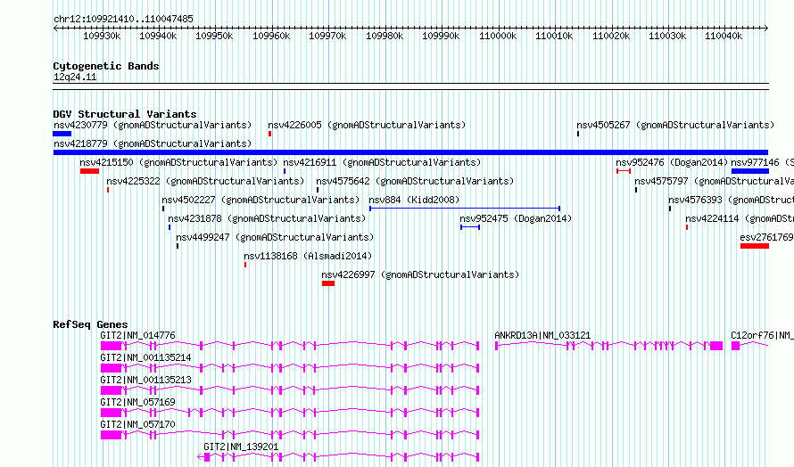Image resolution: width=794 pixels, height=467 pixels.
Task: Click the long blue nsv4218779 variant bar
Action: [x=410, y=152]
